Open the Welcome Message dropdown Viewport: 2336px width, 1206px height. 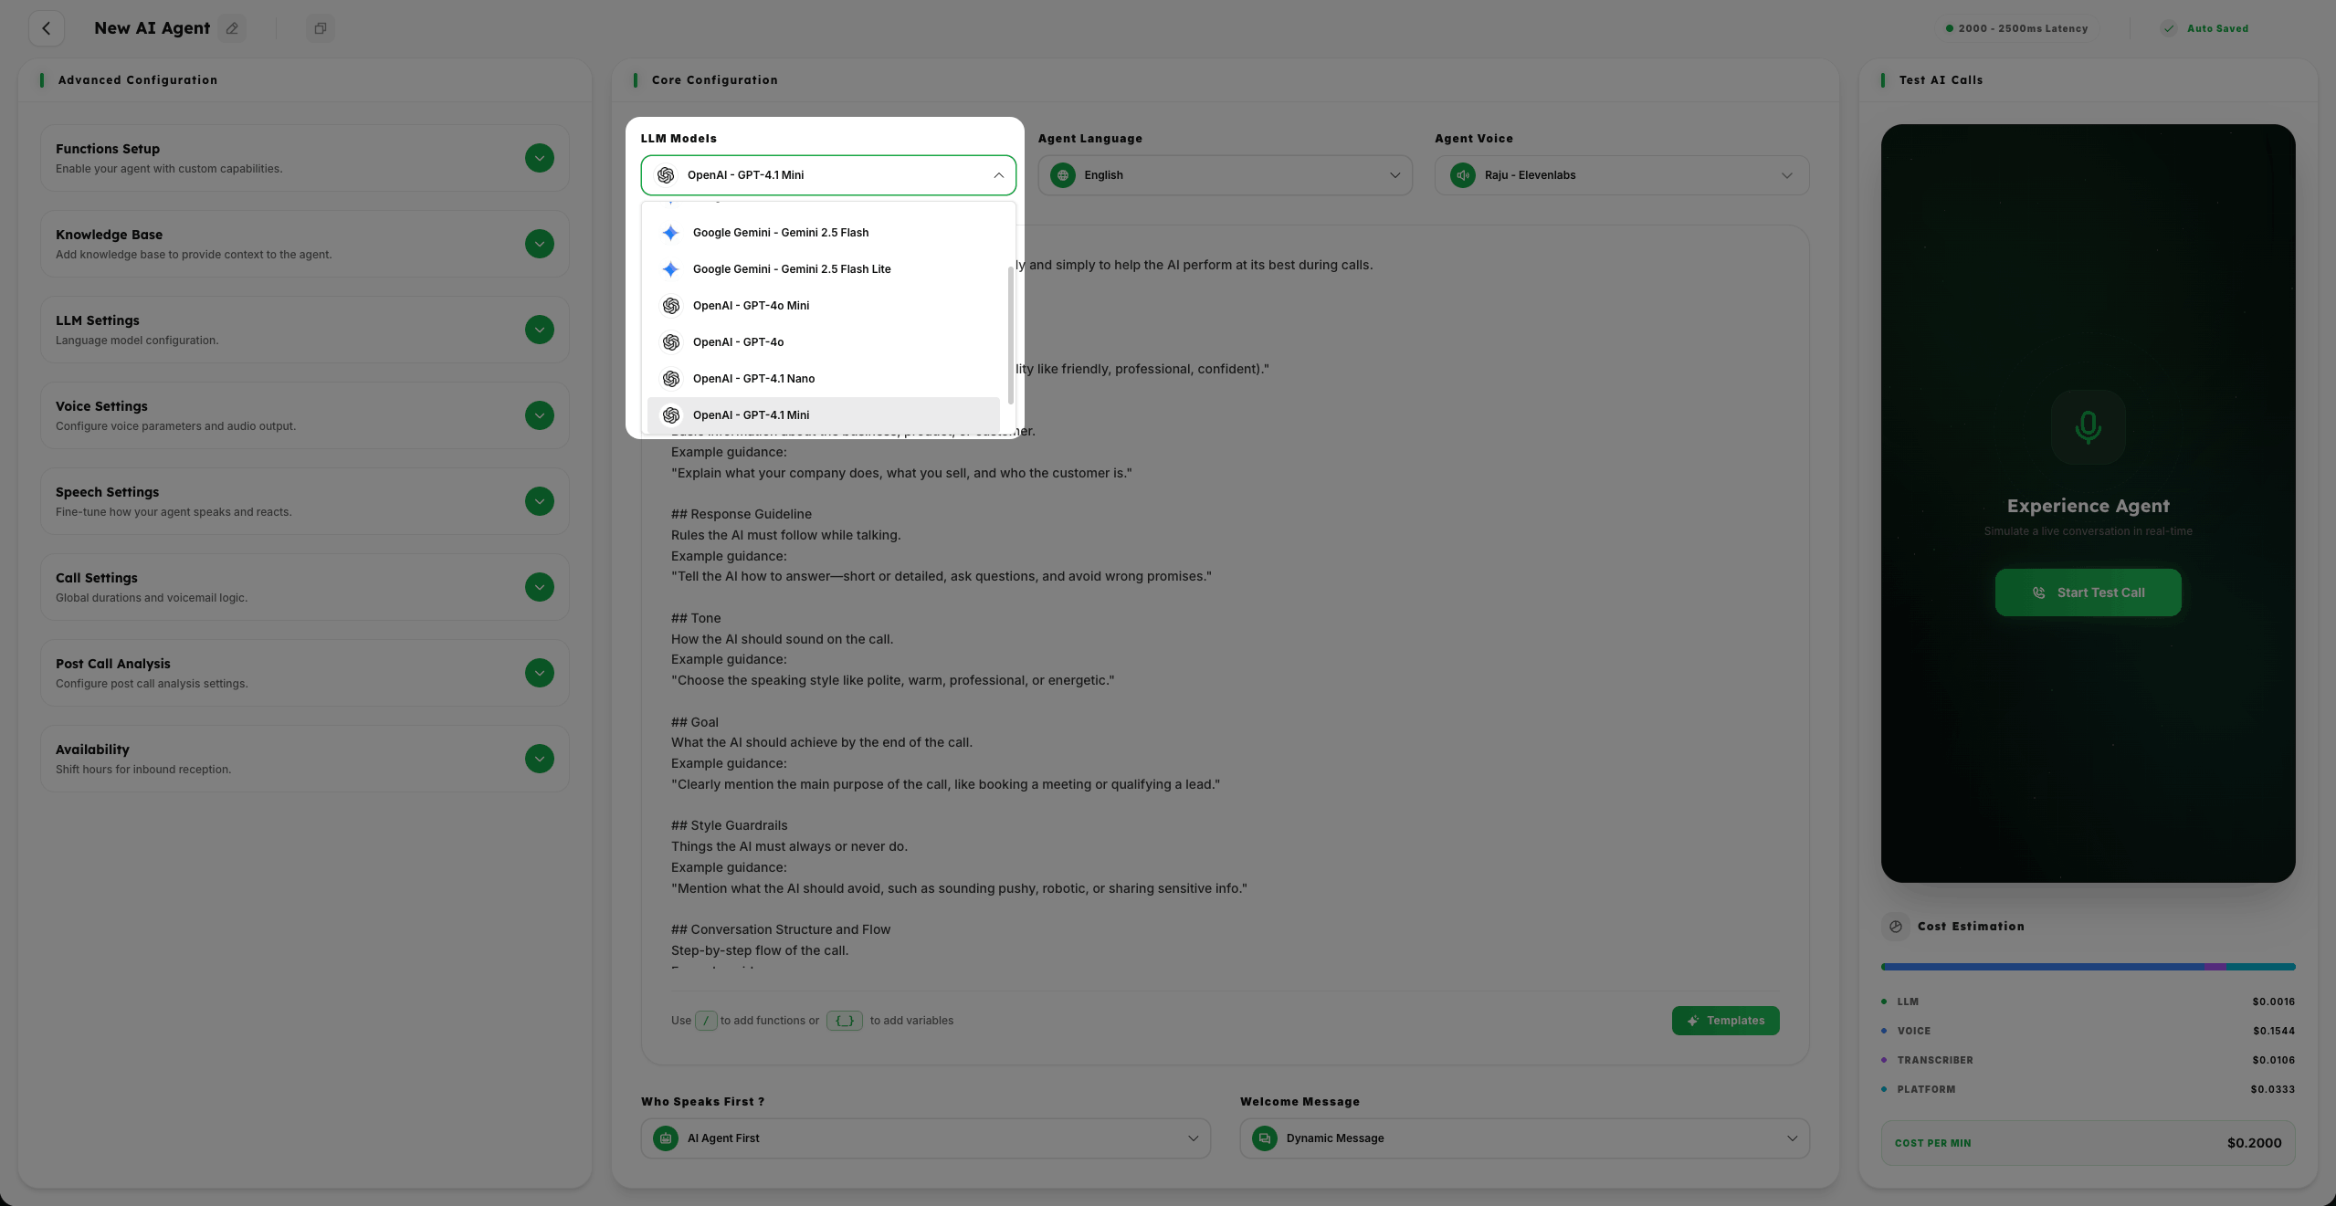[x=1523, y=1138]
